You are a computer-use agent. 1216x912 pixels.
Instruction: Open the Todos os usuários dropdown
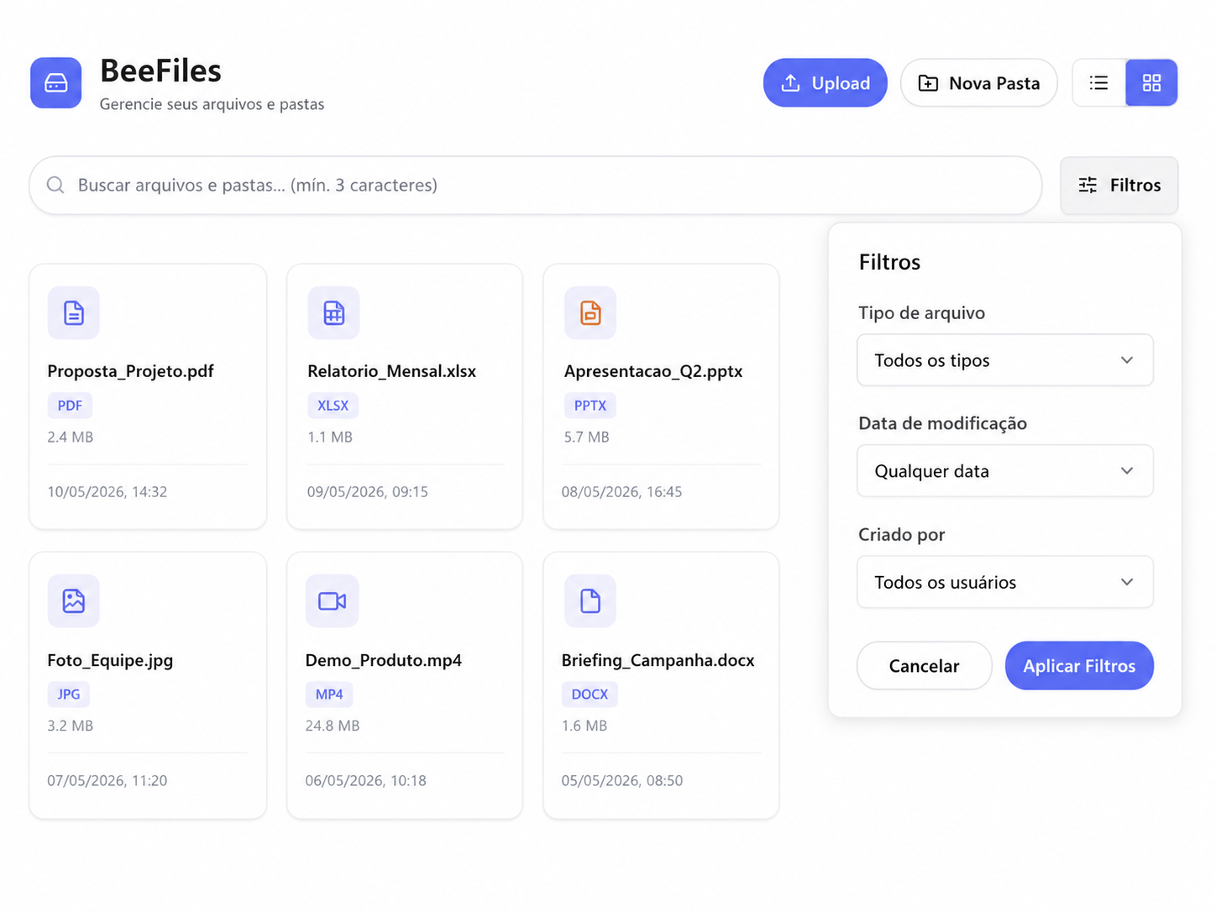click(x=1004, y=582)
